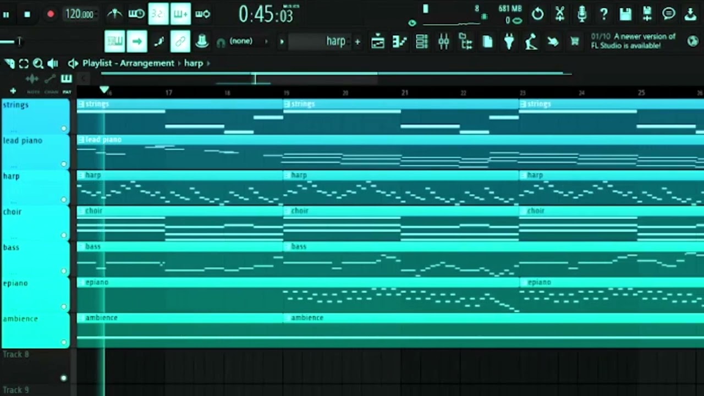Select the PAT pattern picker tab
The height and width of the screenshot is (396, 704).
pos(67,92)
